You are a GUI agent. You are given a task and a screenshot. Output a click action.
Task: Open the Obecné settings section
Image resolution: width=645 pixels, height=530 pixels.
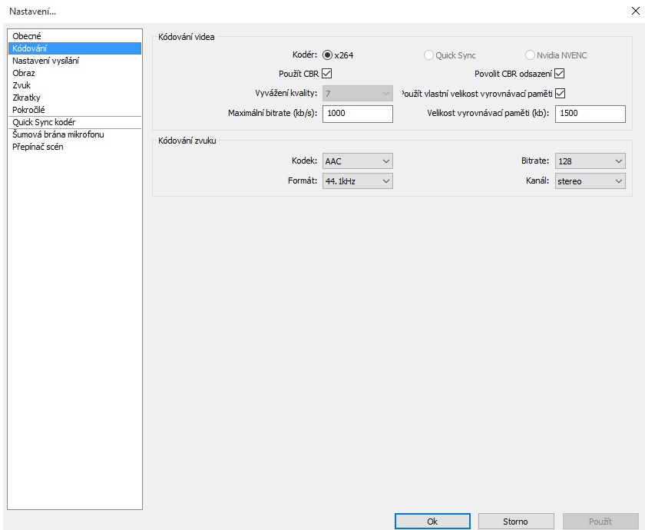click(x=27, y=36)
